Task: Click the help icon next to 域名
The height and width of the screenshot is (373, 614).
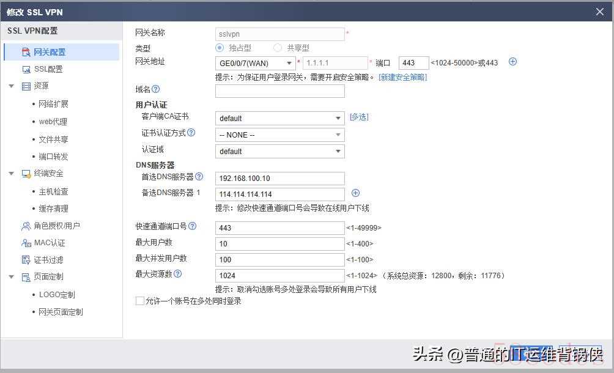Action: [x=155, y=90]
